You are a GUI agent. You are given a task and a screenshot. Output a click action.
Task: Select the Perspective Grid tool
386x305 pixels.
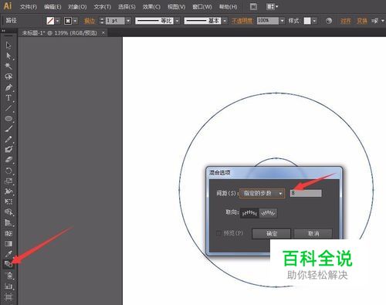tap(8, 222)
